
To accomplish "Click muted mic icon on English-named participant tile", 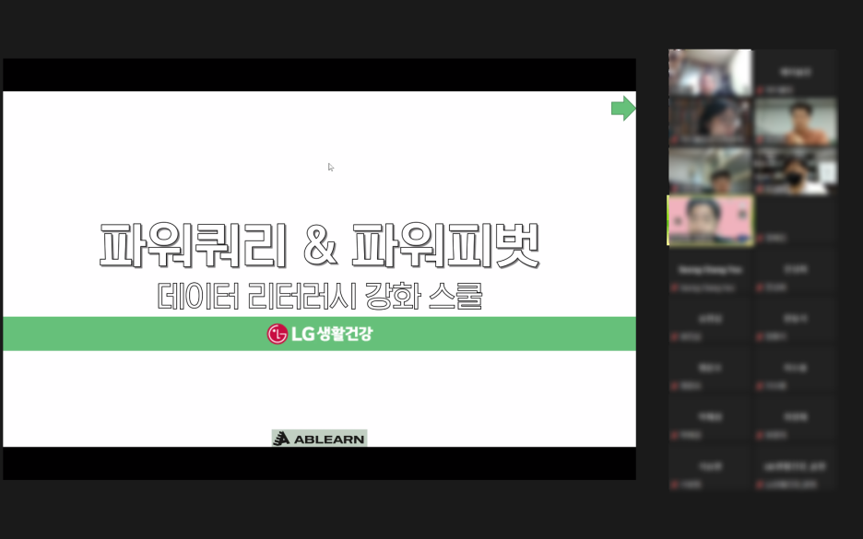I will click(x=674, y=287).
